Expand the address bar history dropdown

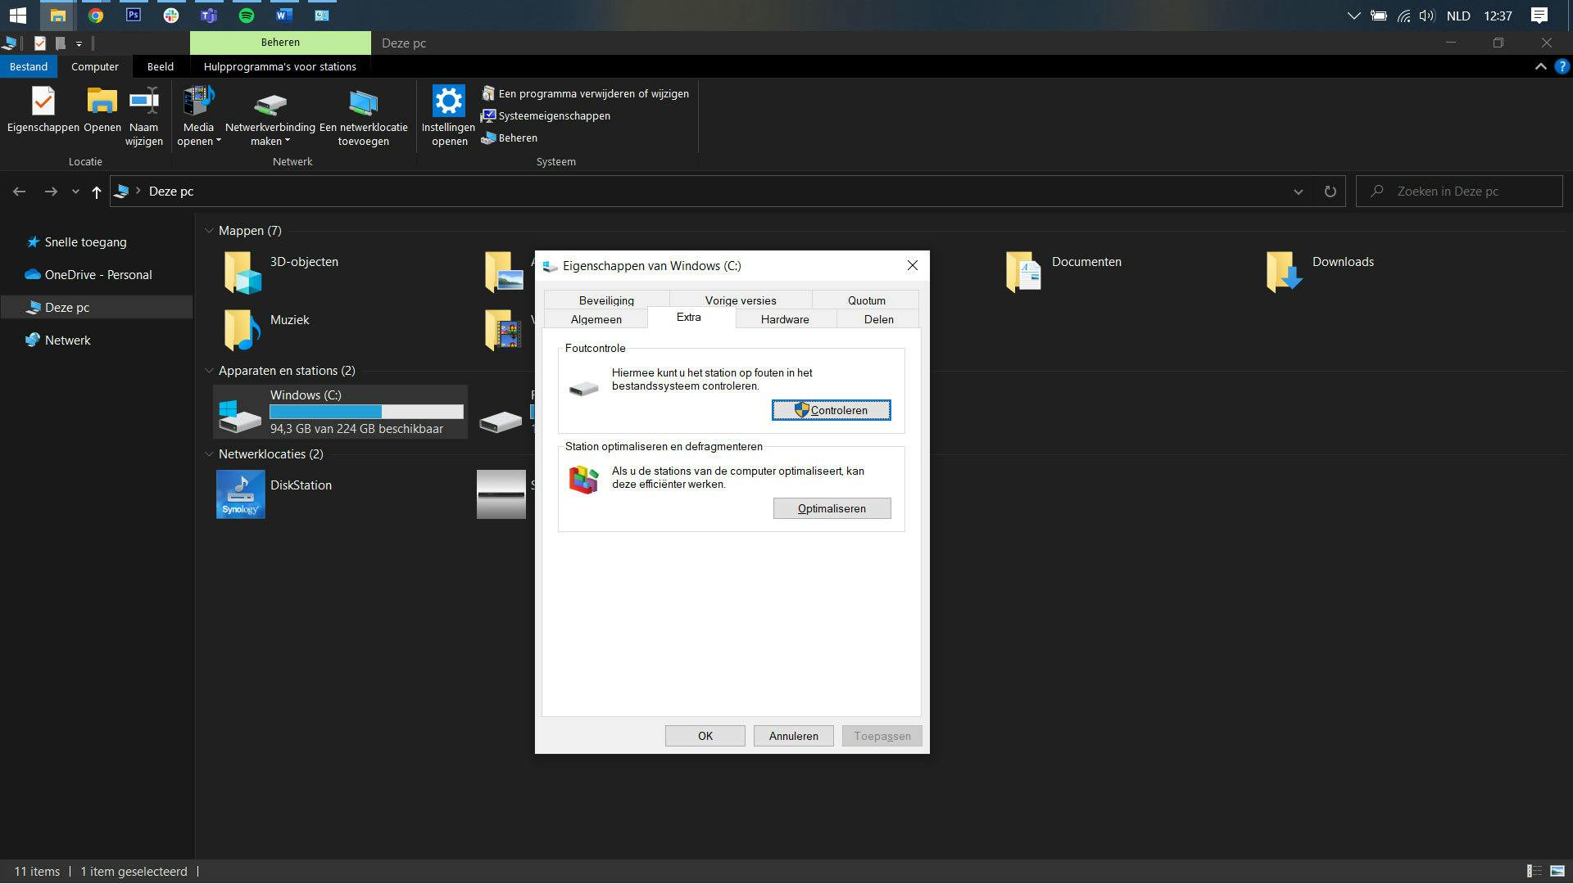coord(1298,192)
